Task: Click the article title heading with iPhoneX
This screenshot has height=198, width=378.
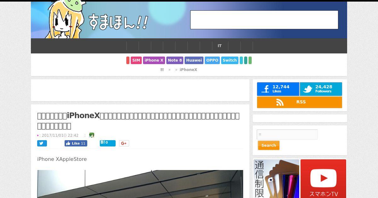Action: [x=139, y=121]
